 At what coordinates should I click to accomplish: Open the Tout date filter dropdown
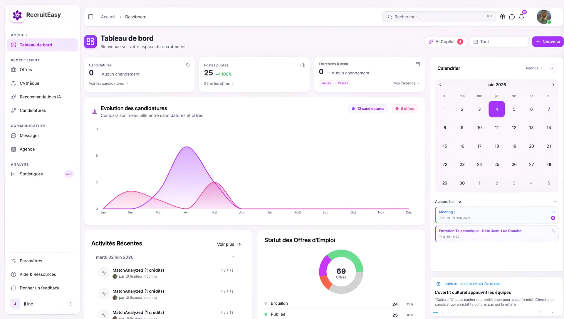pyautogui.click(x=499, y=42)
